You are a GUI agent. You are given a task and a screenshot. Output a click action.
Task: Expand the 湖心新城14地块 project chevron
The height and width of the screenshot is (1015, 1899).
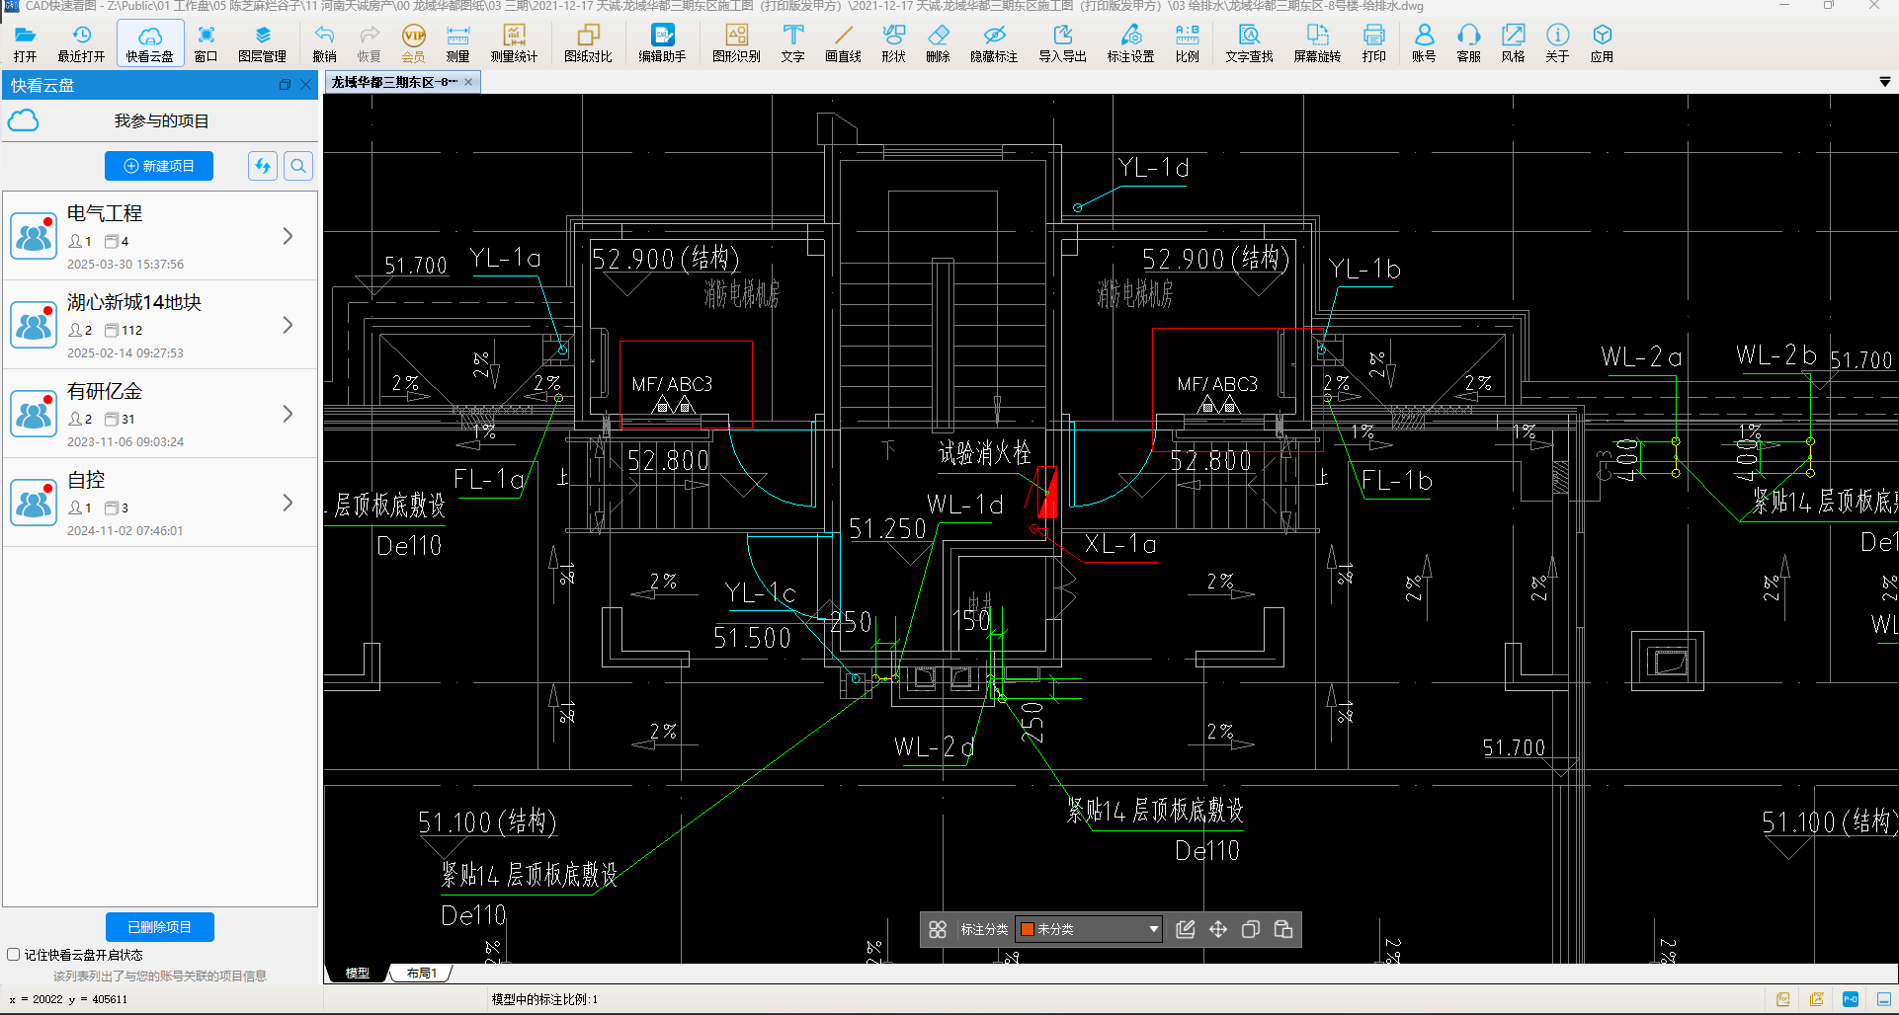click(x=288, y=325)
